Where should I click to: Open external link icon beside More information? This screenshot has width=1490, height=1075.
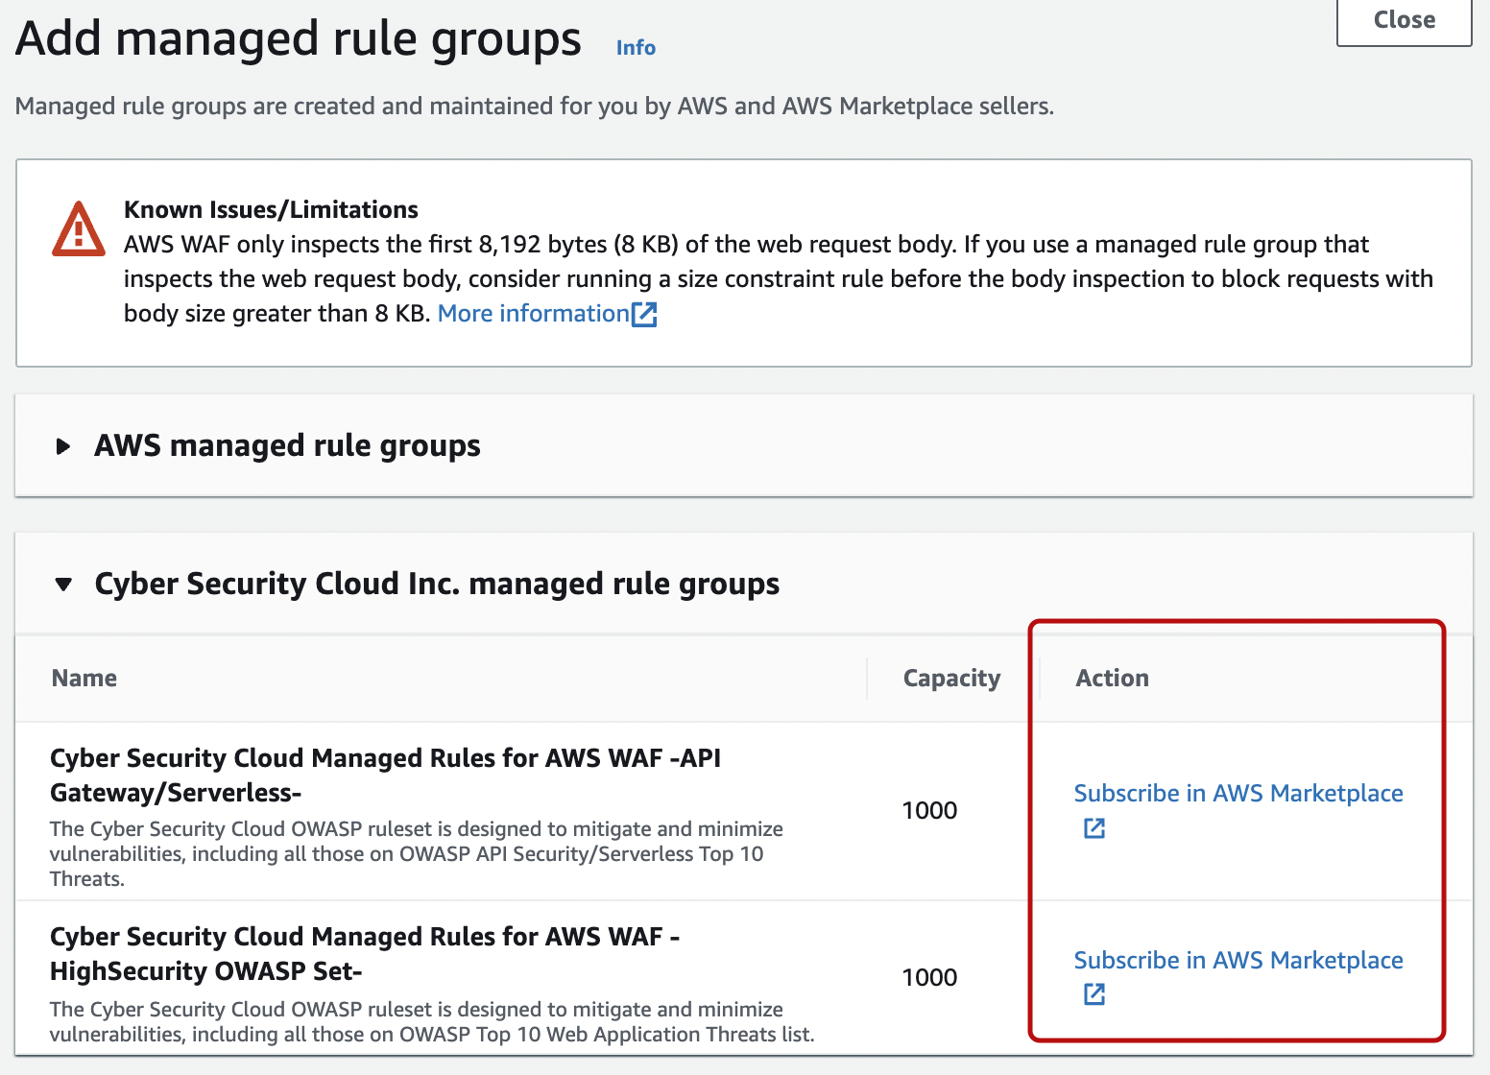coord(644,314)
